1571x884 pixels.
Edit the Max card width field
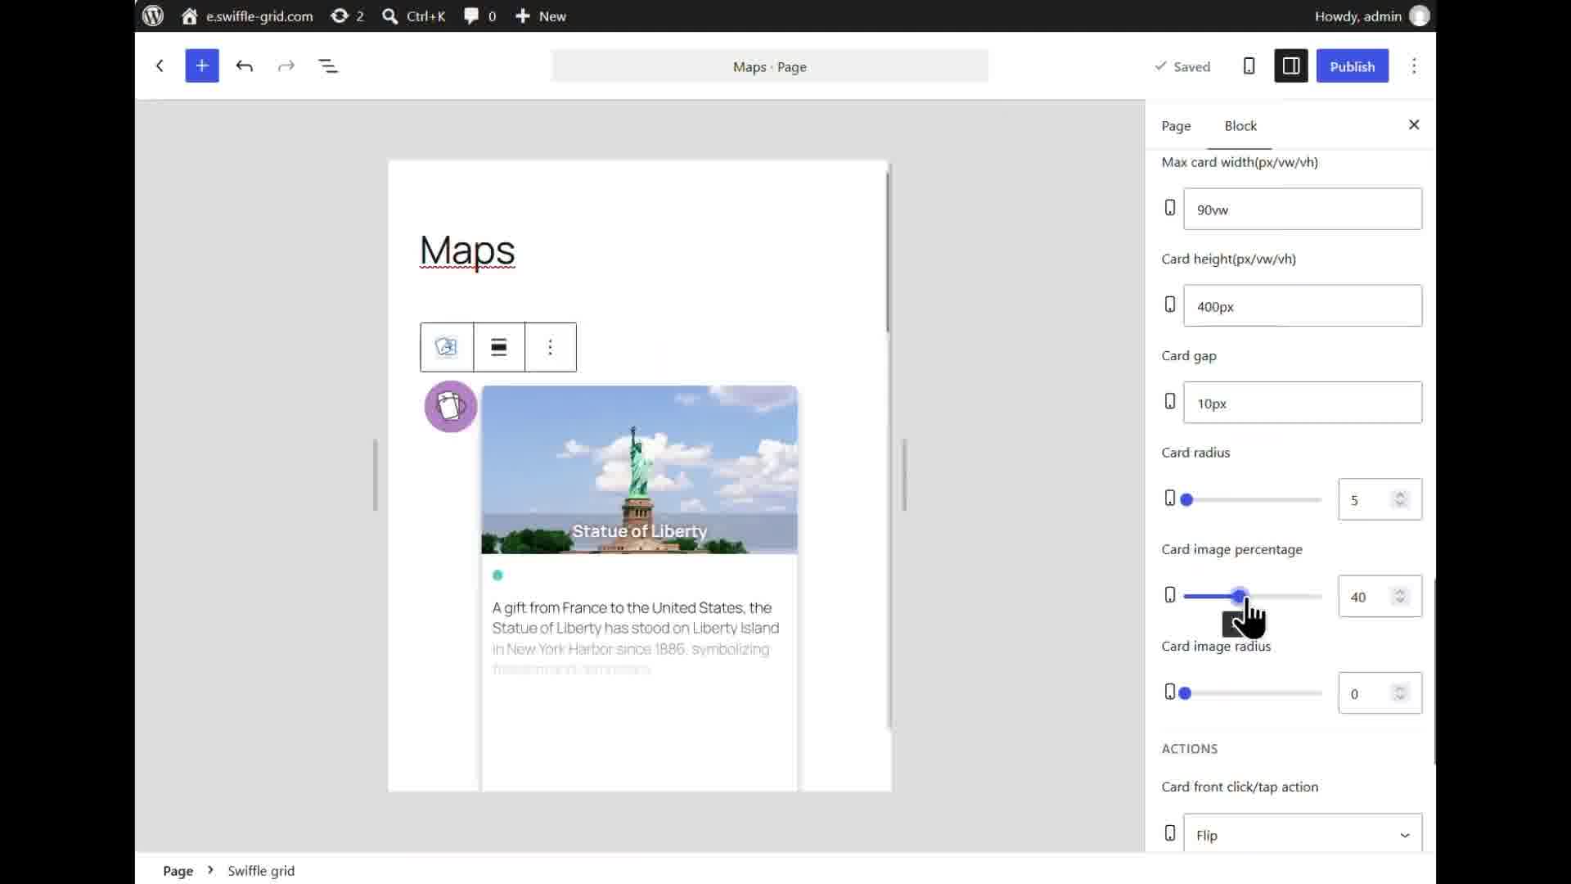1303,210
